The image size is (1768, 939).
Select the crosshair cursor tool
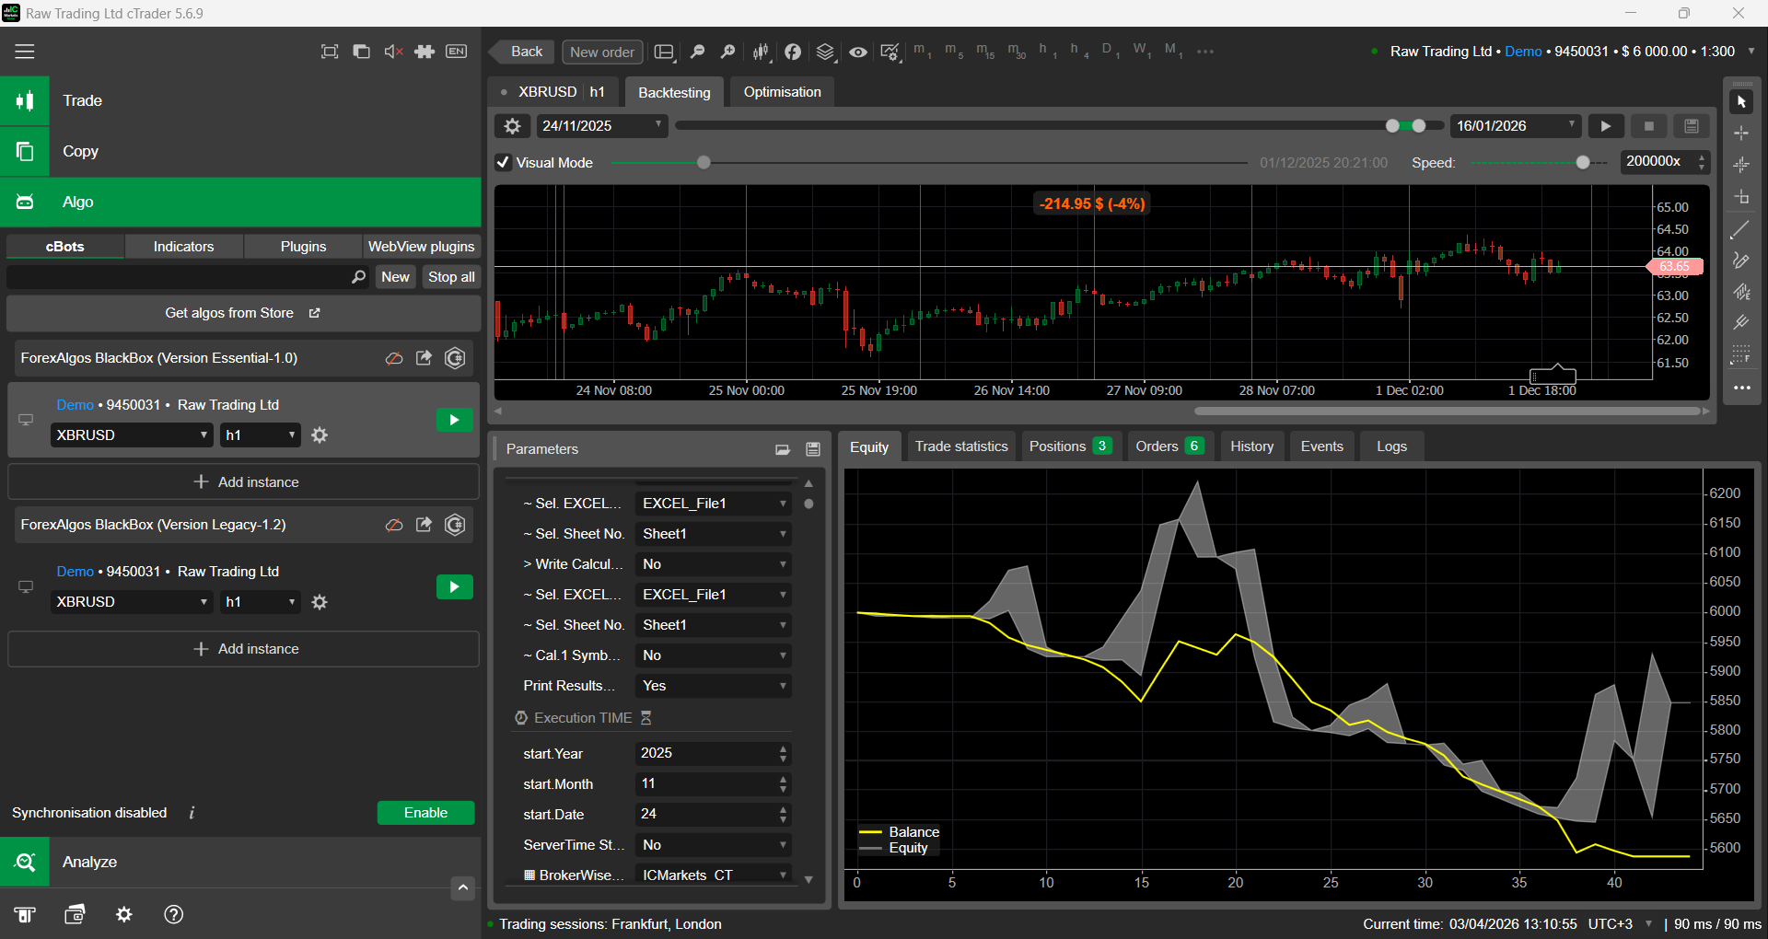(1741, 133)
